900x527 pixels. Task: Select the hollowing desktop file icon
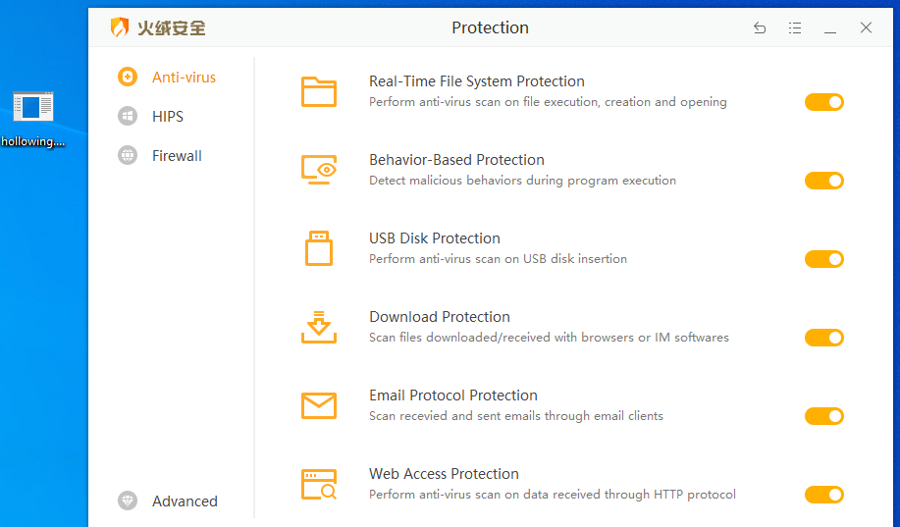(x=33, y=108)
